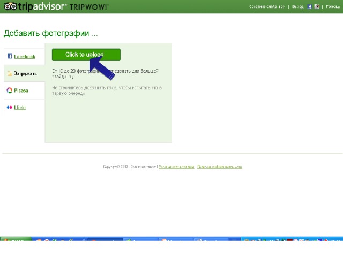The image size is (343, 257).
Task: Click the tripadvisor owl logo
Action: (11, 6)
